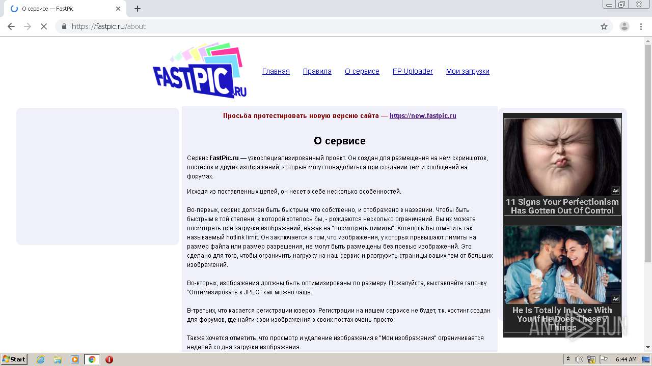The height and width of the screenshot is (366, 652).
Task: Click Ad badge on couple ad
Action: pyautogui.click(x=615, y=299)
